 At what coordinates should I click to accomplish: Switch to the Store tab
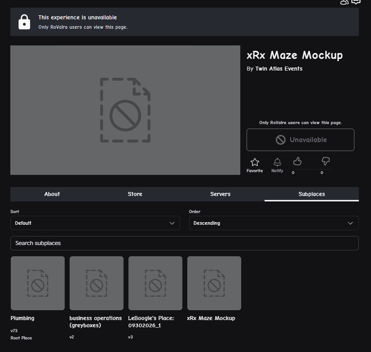tap(135, 194)
